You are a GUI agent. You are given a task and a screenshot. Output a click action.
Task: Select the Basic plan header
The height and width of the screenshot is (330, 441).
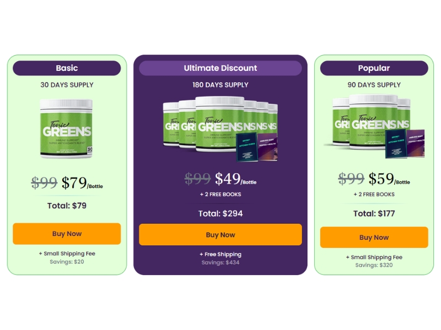pos(67,68)
